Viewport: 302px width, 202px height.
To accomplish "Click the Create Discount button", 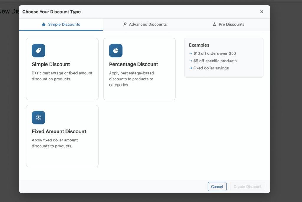I will (247, 186).
